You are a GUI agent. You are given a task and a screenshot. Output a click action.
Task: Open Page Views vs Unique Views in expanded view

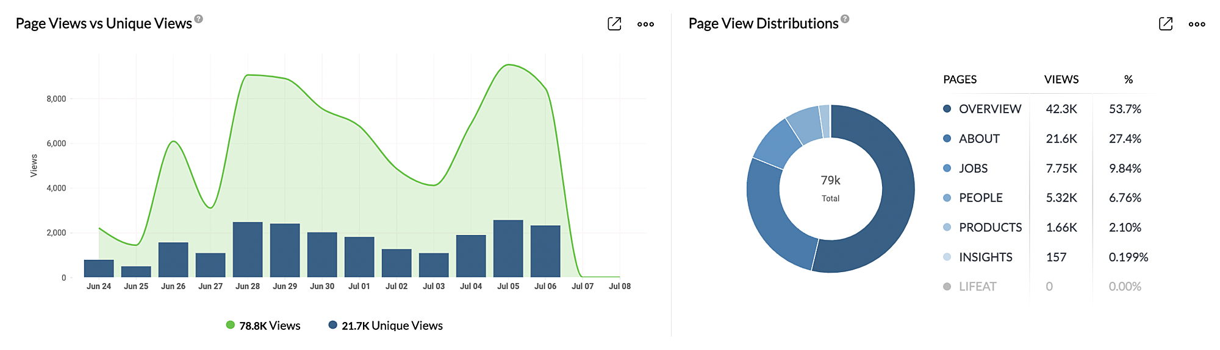pos(614,24)
